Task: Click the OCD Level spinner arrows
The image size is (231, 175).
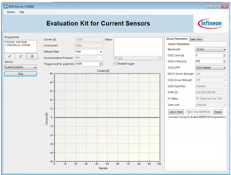Action: coord(224,55)
